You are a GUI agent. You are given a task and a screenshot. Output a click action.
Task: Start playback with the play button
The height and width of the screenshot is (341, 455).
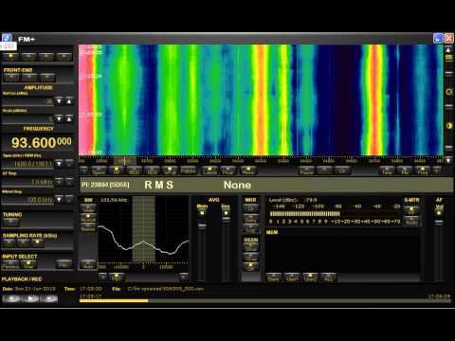coord(30,298)
